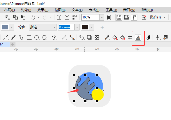Click the 贴齐(T) button

click(x=155, y=17)
